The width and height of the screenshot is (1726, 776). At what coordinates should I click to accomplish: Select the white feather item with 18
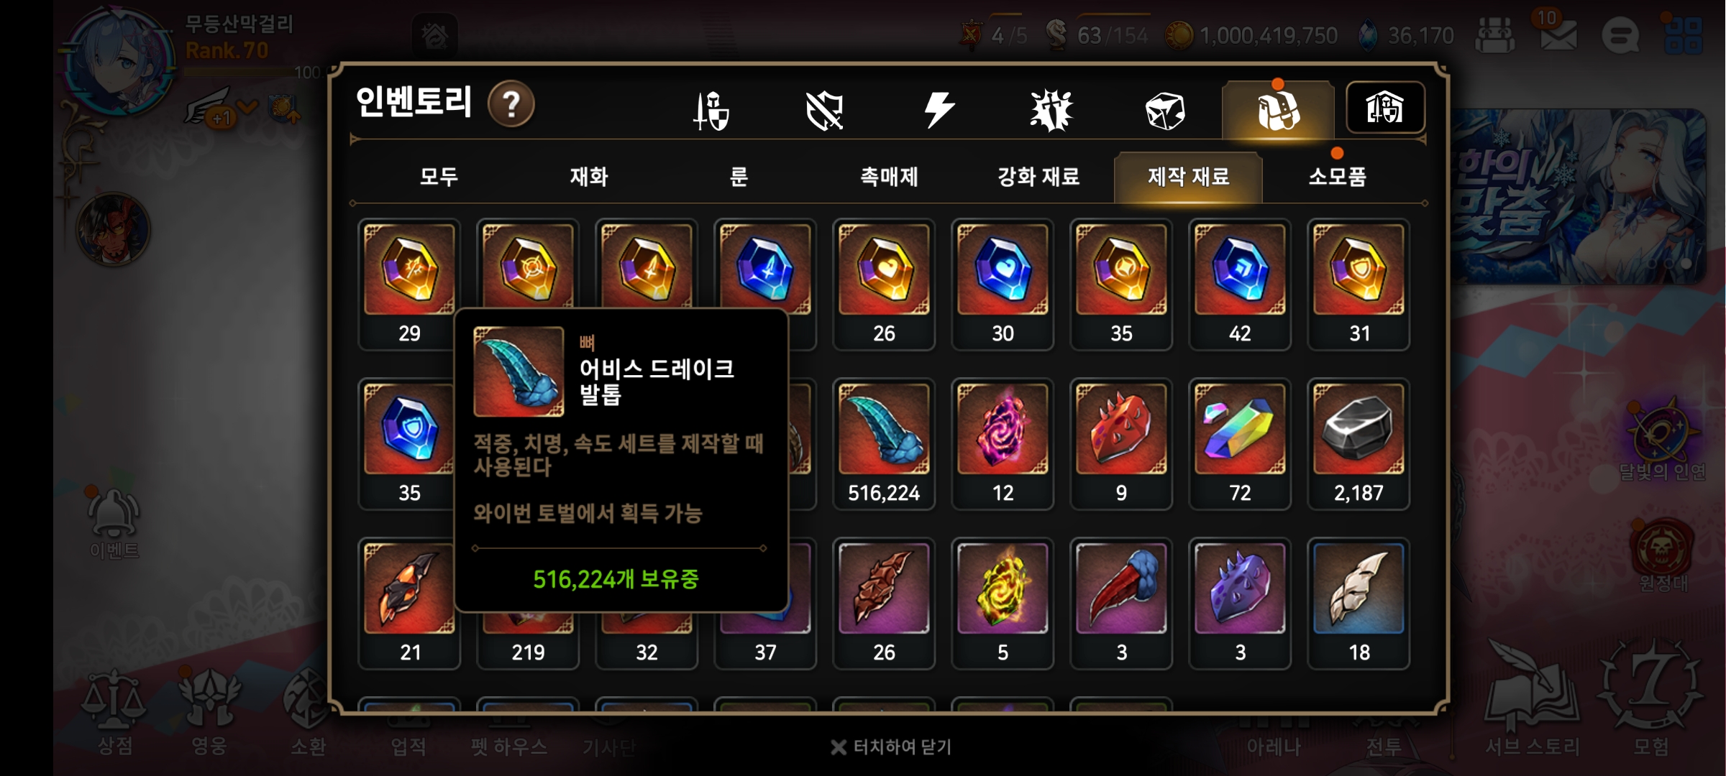point(1359,604)
